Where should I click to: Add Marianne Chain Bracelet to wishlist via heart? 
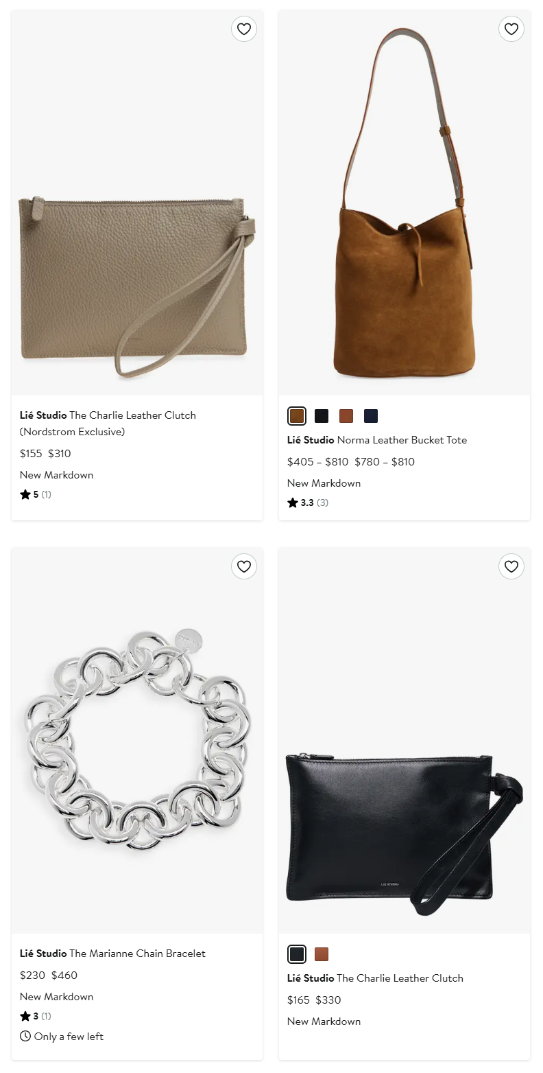[244, 566]
